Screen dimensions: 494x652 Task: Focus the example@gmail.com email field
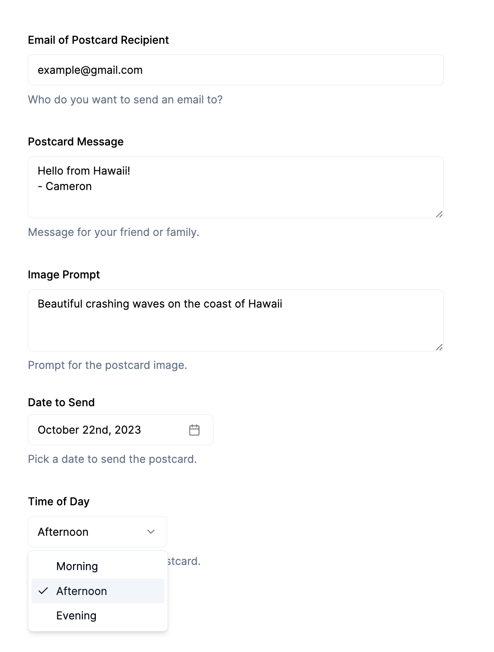click(x=235, y=70)
